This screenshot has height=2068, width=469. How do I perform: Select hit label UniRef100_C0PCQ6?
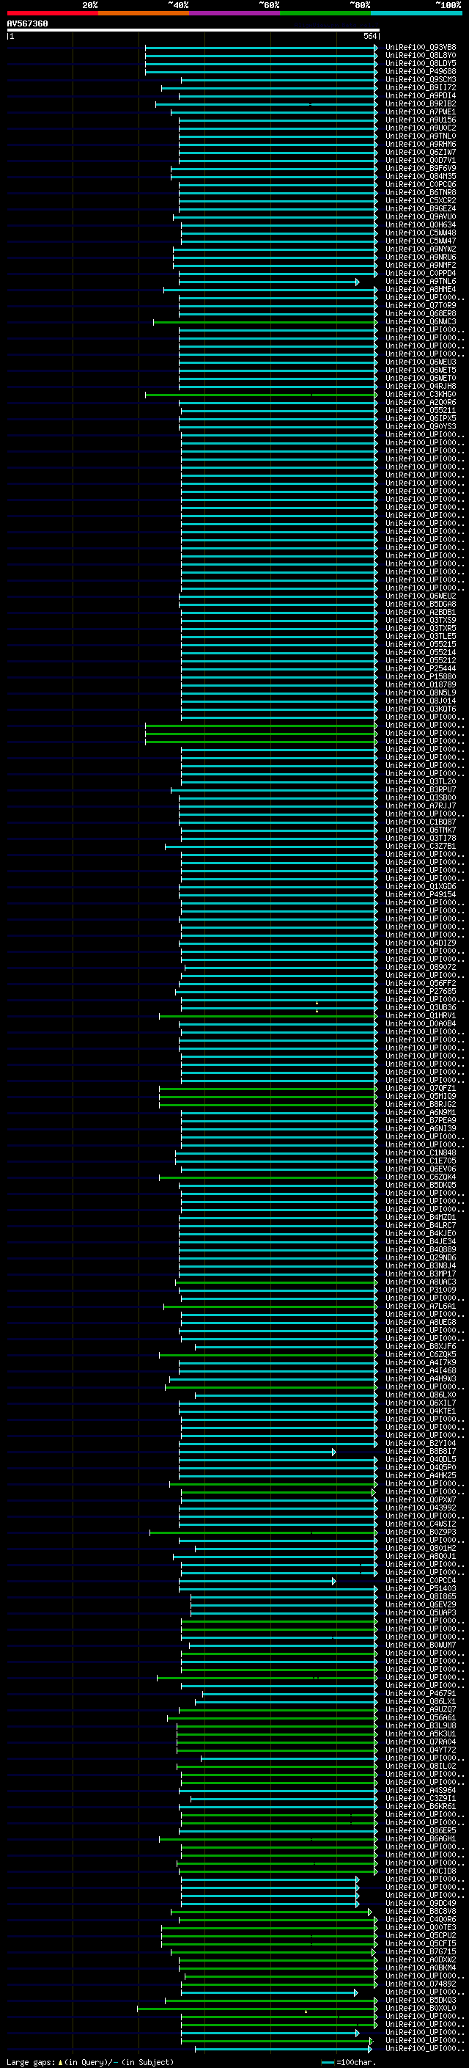point(421,185)
